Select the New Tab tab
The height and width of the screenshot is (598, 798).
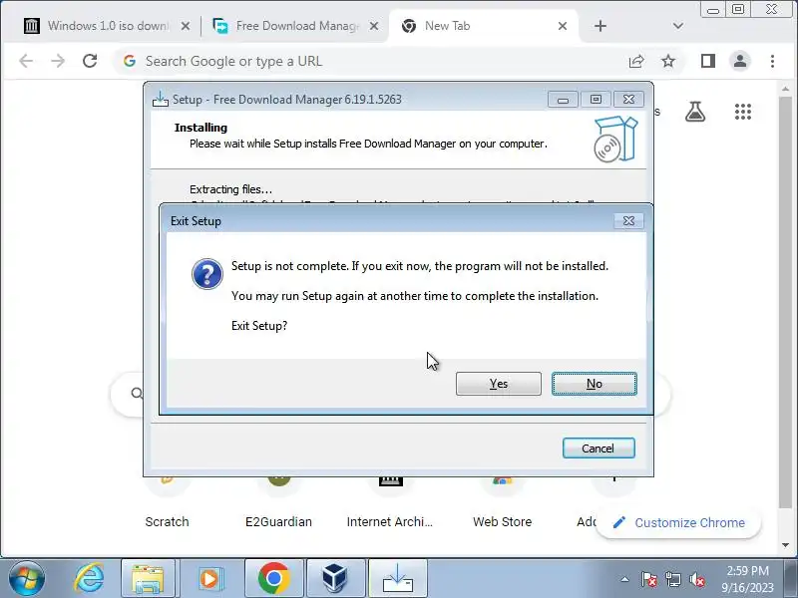click(484, 26)
